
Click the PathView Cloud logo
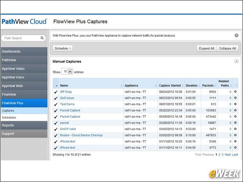click(24, 22)
